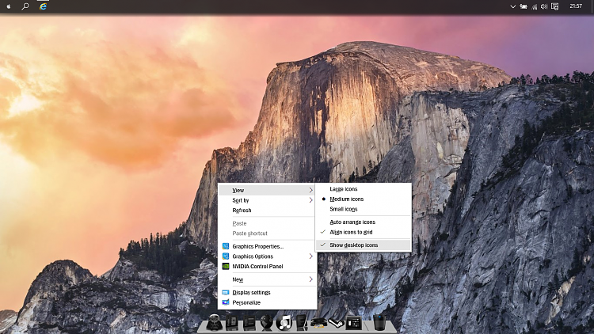Image resolution: width=594 pixels, height=334 pixels.
Task: Click the Apple logo start button
Action: 9,6
